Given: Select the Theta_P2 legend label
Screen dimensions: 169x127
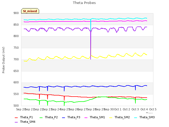Looking at the screenshot, I should [x=51, y=117].
